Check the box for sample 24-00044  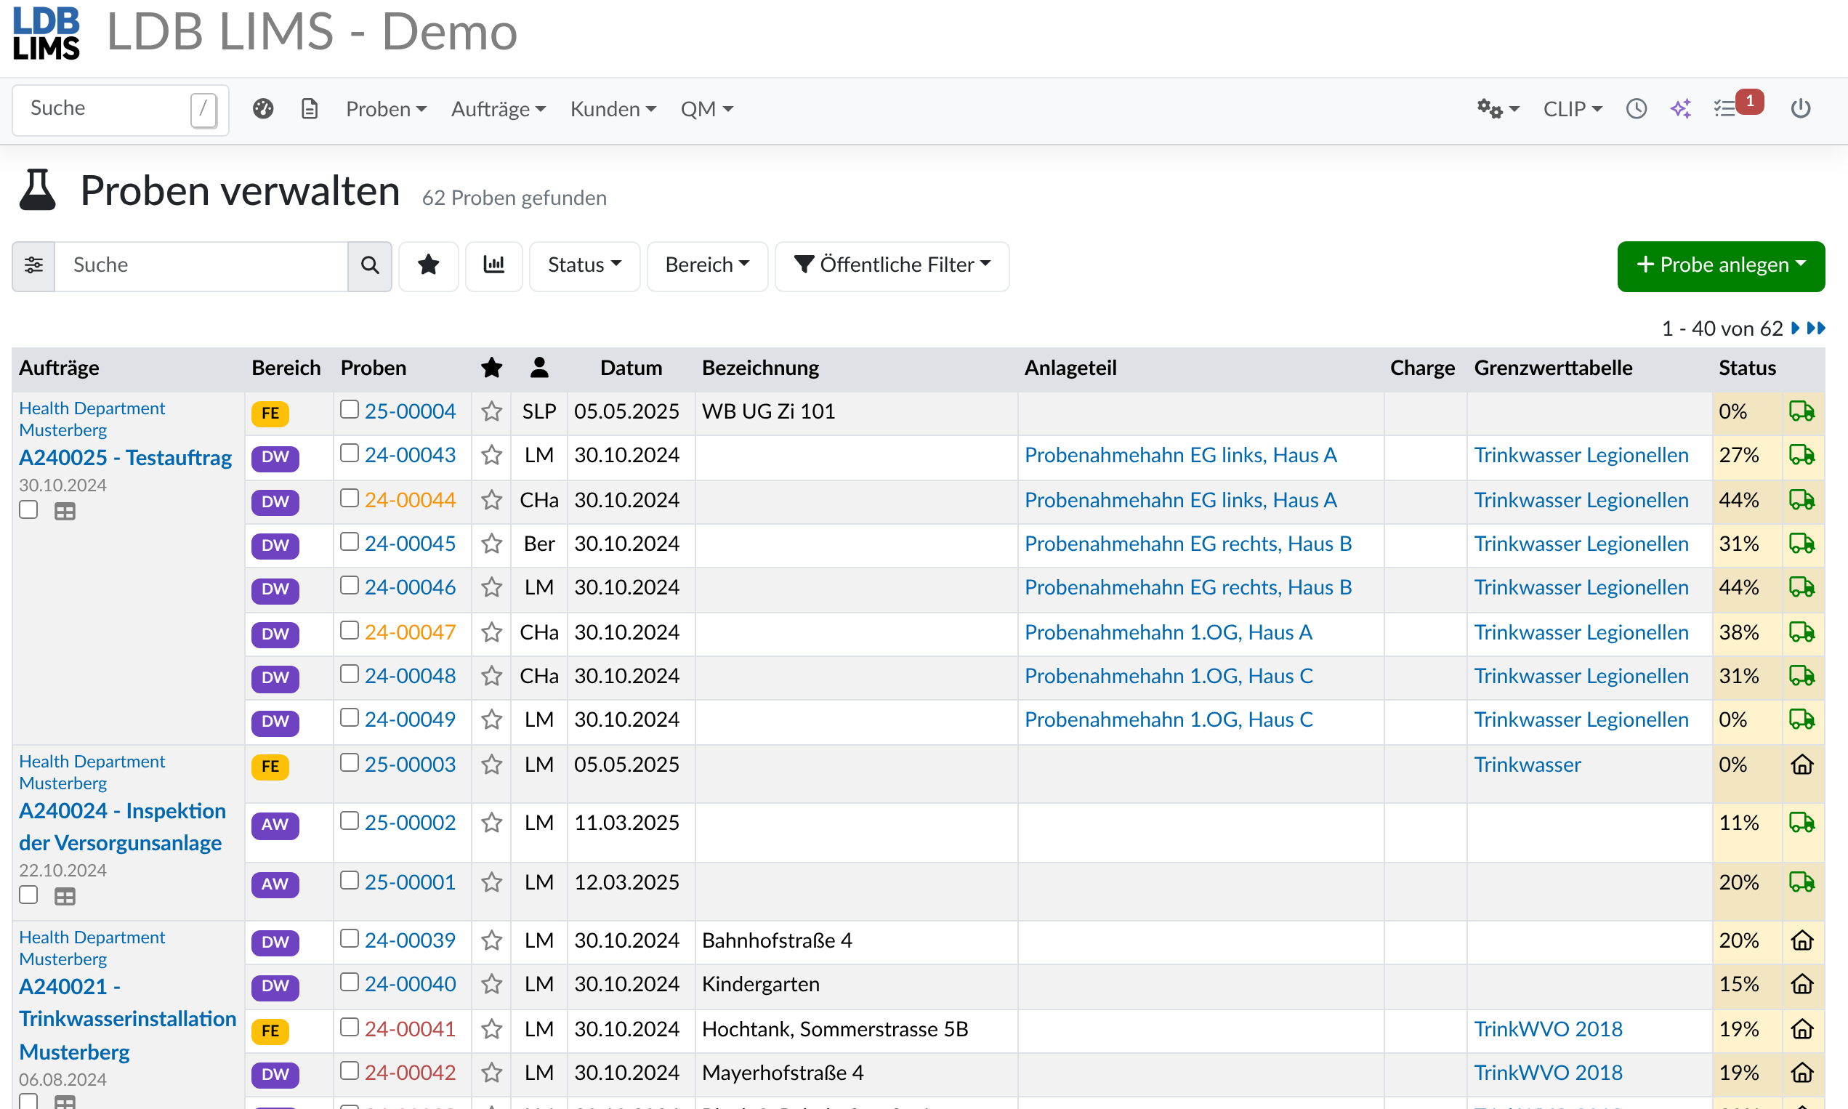coord(349,499)
